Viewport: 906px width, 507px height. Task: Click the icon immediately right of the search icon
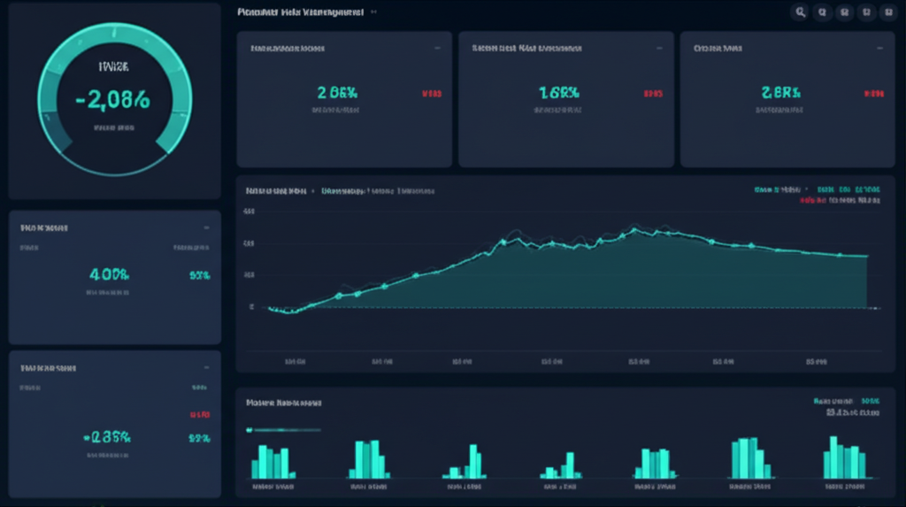[x=822, y=12]
